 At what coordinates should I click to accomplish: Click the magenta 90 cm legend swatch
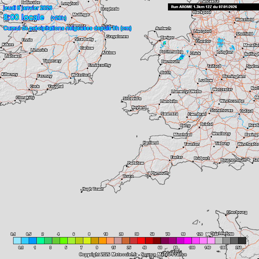[188, 241]
